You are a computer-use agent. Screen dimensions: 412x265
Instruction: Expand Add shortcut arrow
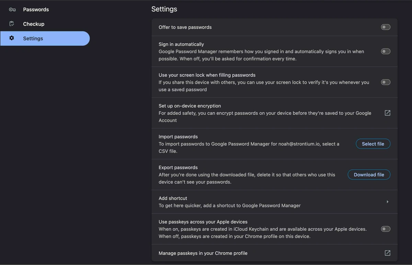[x=387, y=202]
